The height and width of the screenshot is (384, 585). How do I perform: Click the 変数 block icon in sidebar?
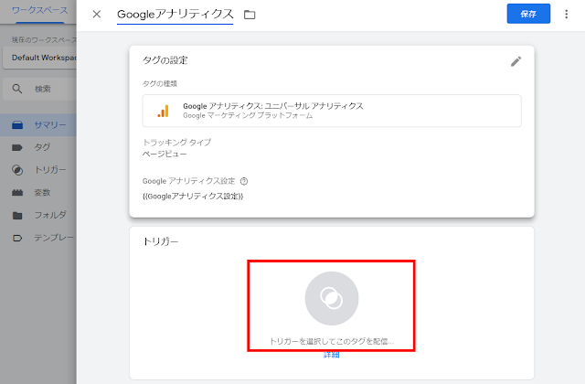pos(17,193)
